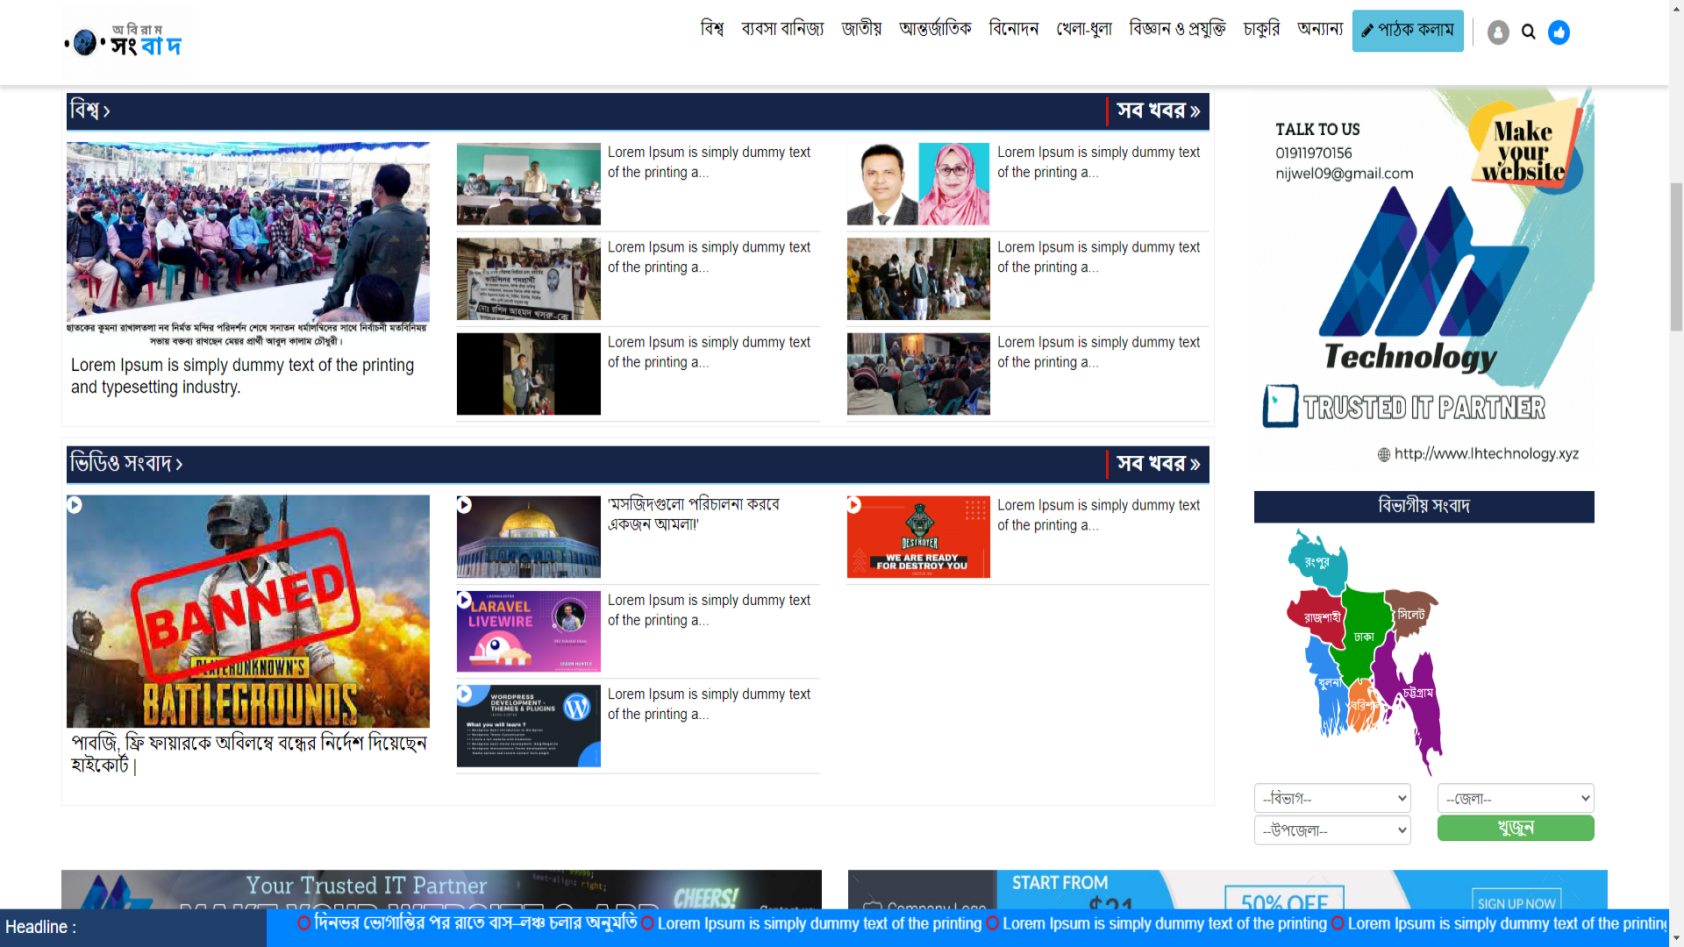
Task: Expand the বিভাগ division dropdown
Action: (x=1332, y=798)
